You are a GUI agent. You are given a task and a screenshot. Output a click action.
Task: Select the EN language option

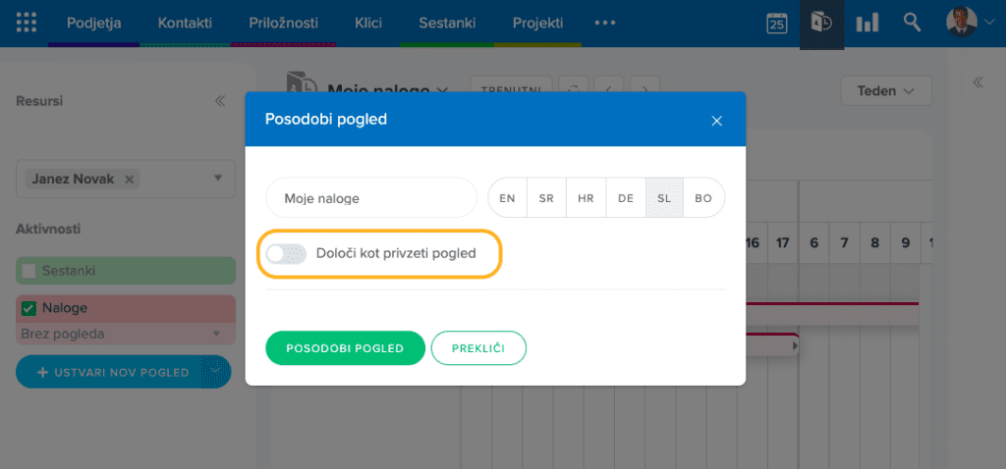click(x=508, y=198)
